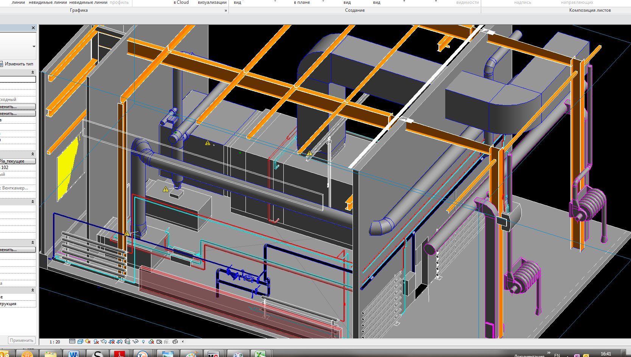Click Highlight Displacement Sets icon
The width and height of the screenshot is (631, 357).
pyautogui.click(x=175, y=341)
